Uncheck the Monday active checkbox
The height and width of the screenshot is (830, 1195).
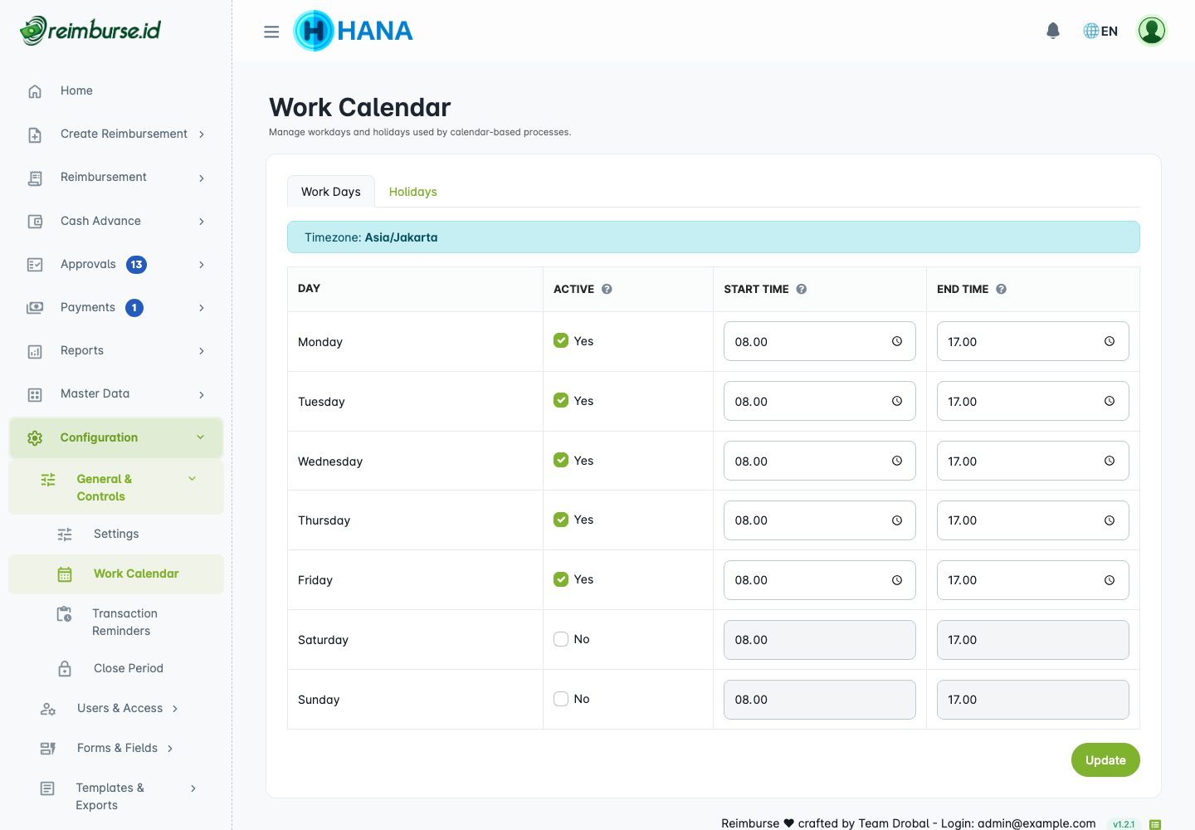561,340
